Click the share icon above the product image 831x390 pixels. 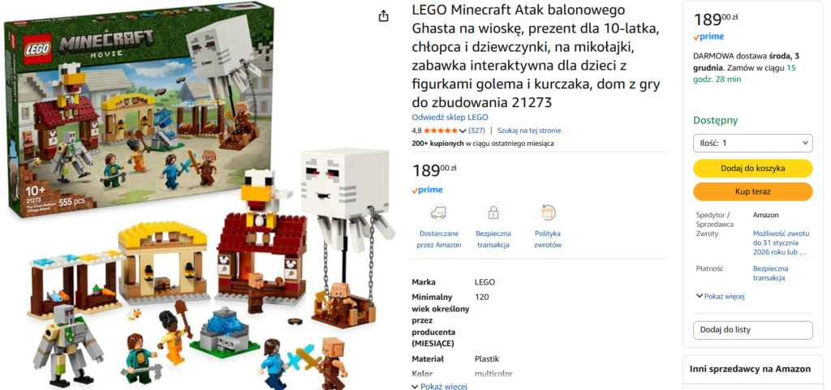[384, 16]
